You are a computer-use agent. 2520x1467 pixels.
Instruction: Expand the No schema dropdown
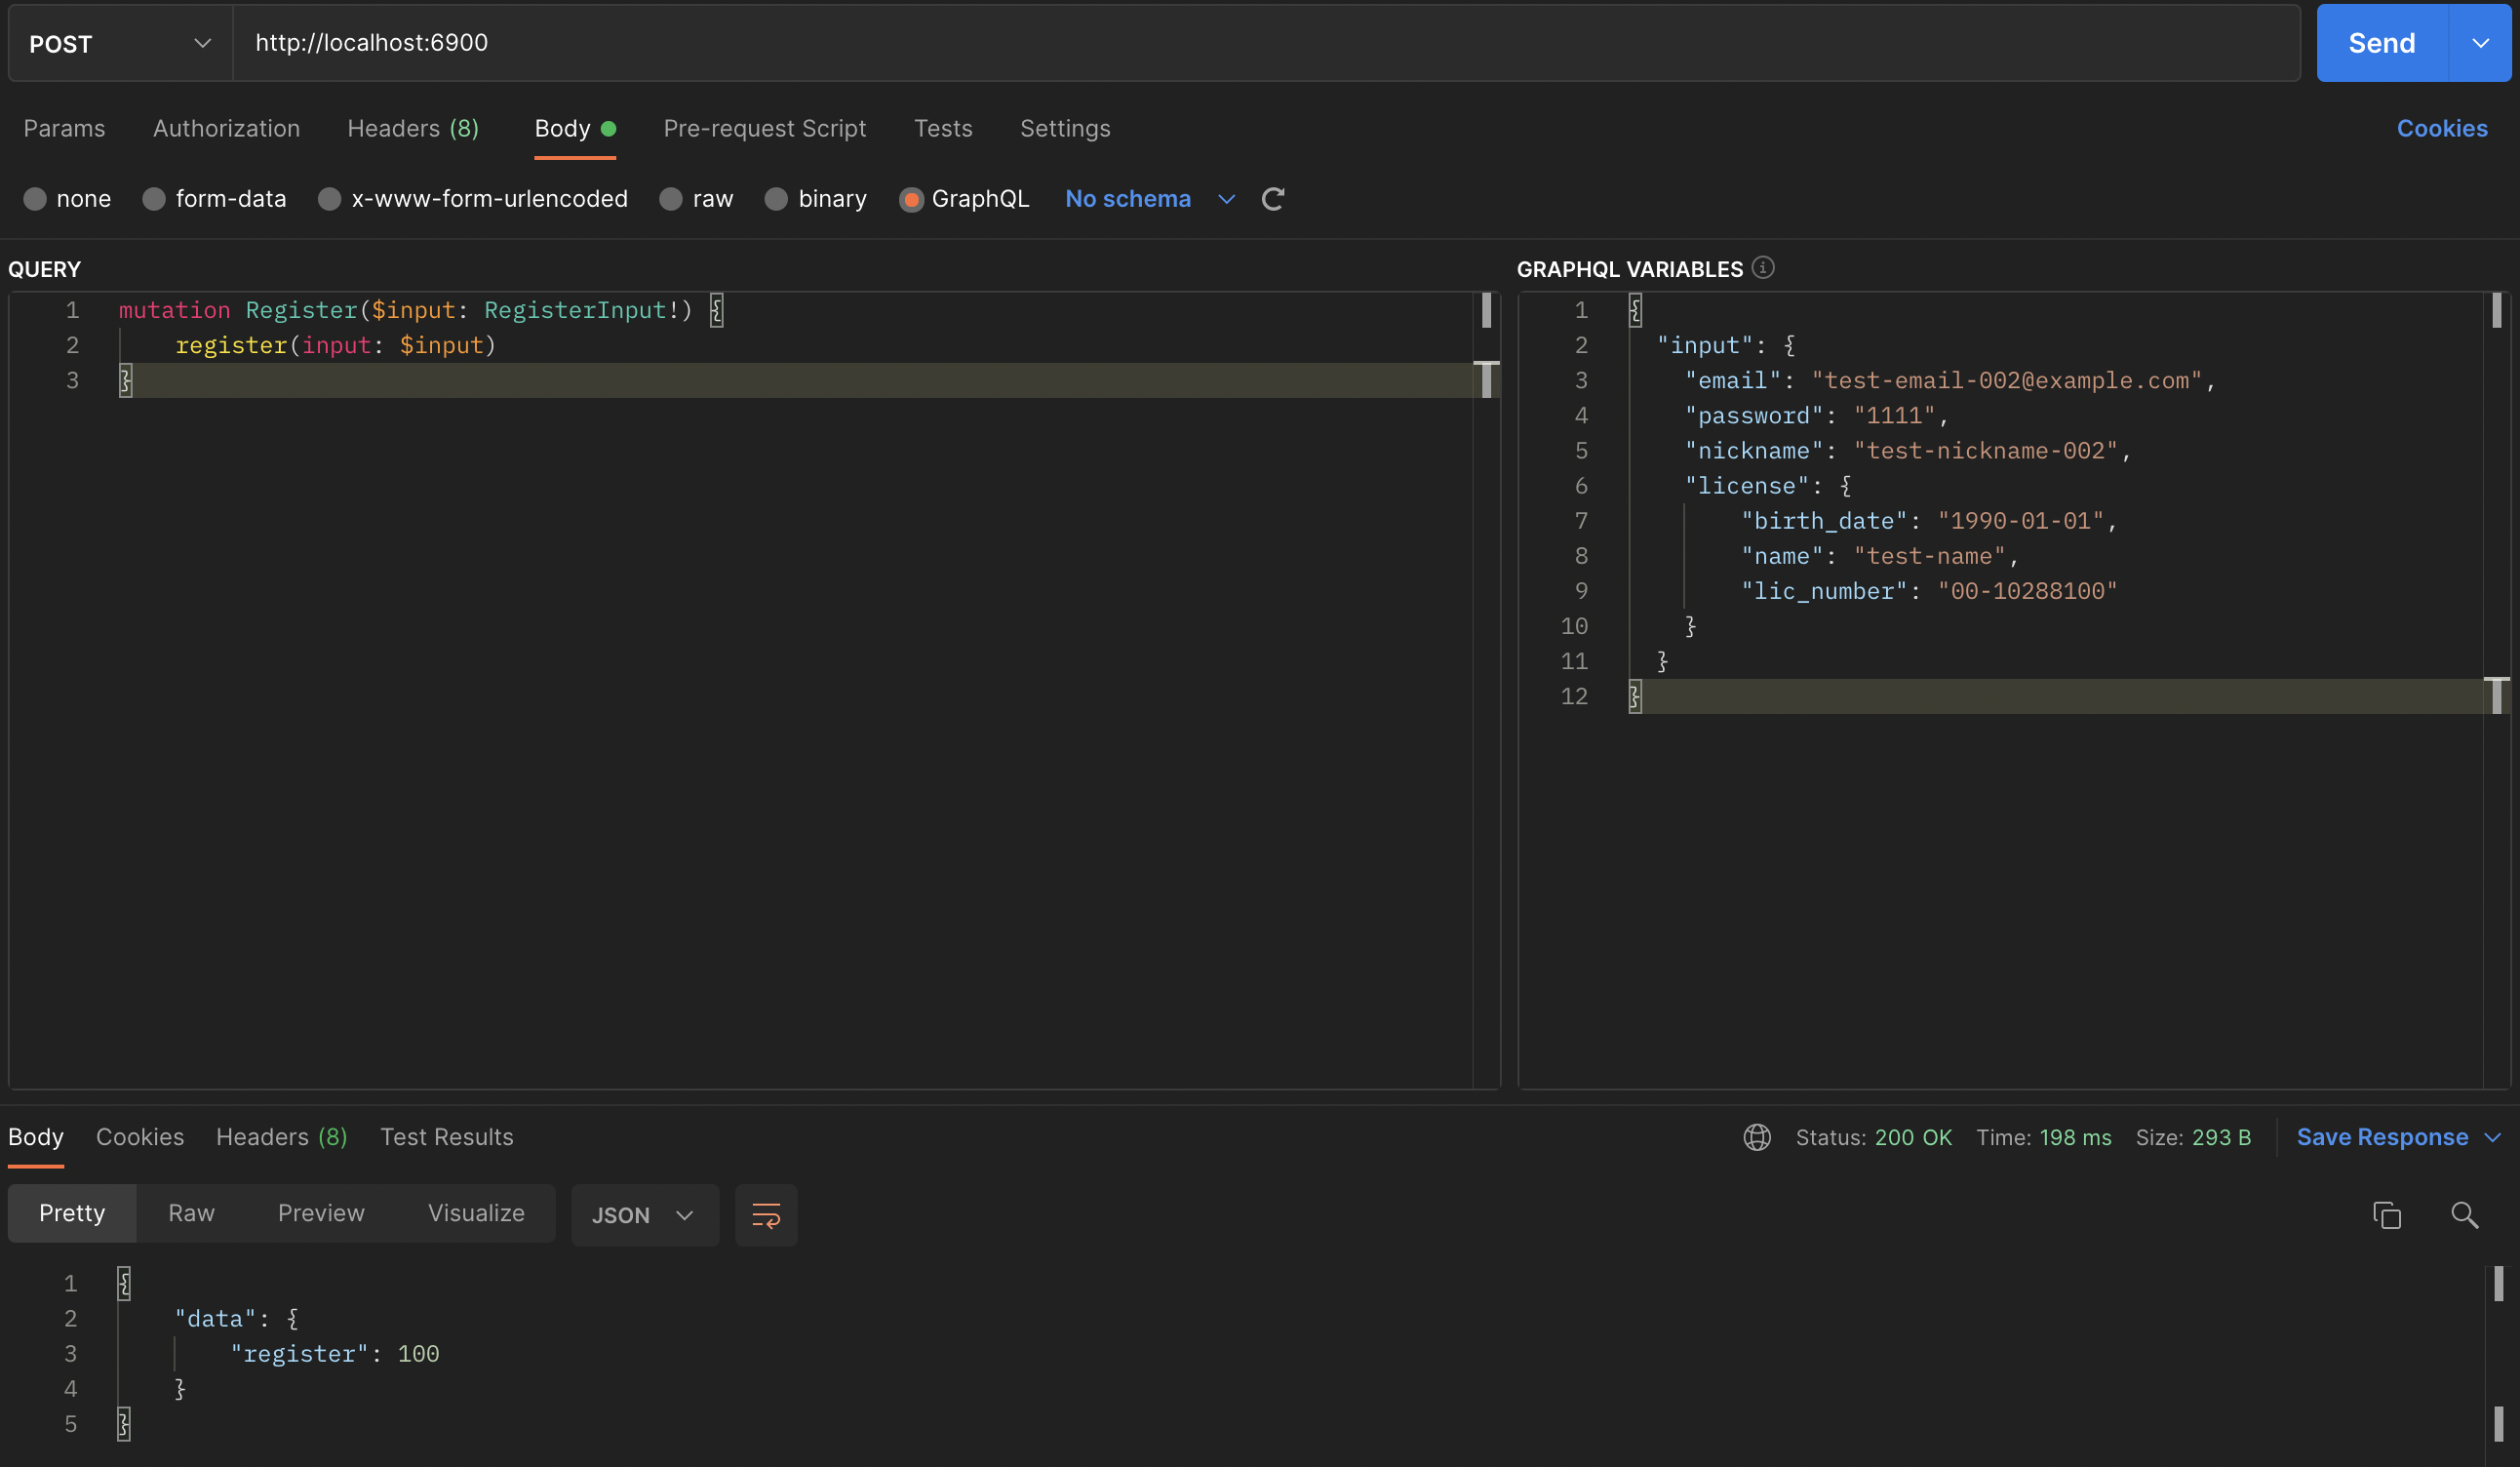1150,199
